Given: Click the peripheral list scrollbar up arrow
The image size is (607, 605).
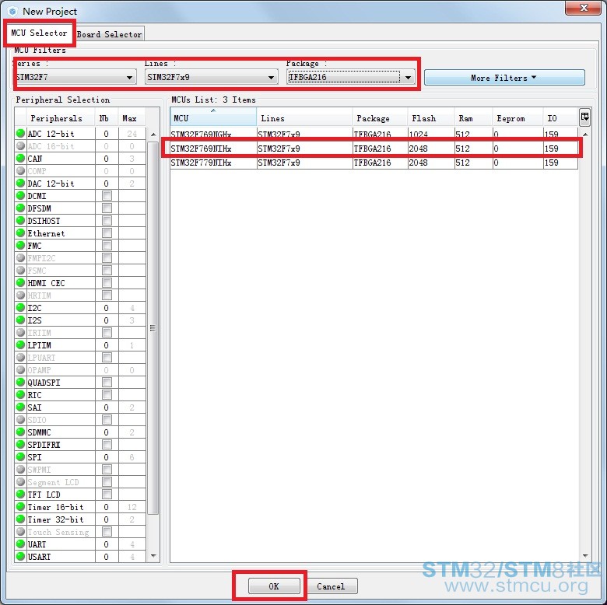Looking at the screenshot, I should tap(153, 135).
